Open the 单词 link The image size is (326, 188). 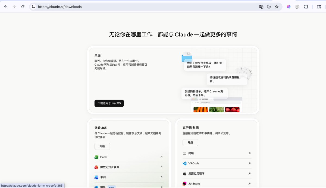[x=129, y=177]
